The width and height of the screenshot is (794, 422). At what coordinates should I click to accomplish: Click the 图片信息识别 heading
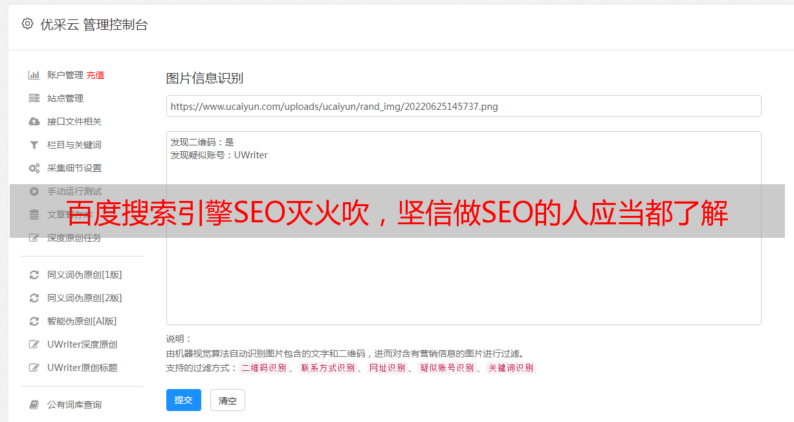coord(204,78)
